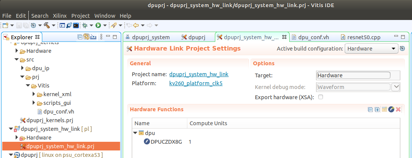Collapse all in Explorer panel
The height and width of the screenshot is (158, 412).
(x=80, y=37)
